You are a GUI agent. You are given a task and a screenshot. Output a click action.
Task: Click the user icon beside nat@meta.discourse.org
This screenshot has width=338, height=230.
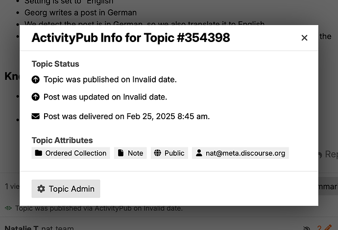[199, 153]
